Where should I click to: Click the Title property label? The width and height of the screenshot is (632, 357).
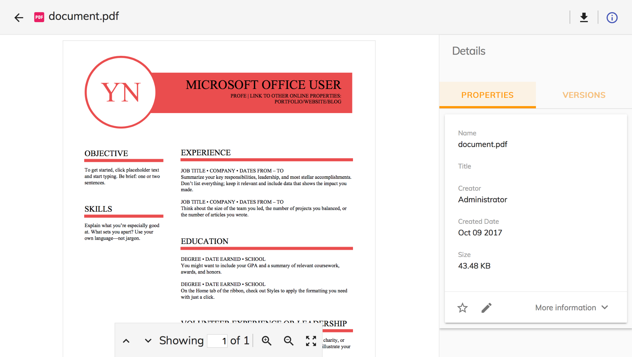tap(464, 166)
